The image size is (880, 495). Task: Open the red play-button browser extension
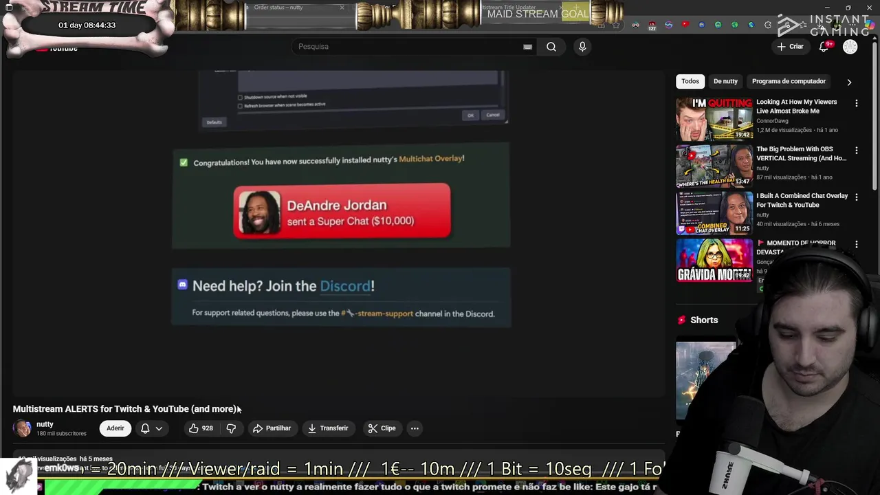(x=685, y=25)
